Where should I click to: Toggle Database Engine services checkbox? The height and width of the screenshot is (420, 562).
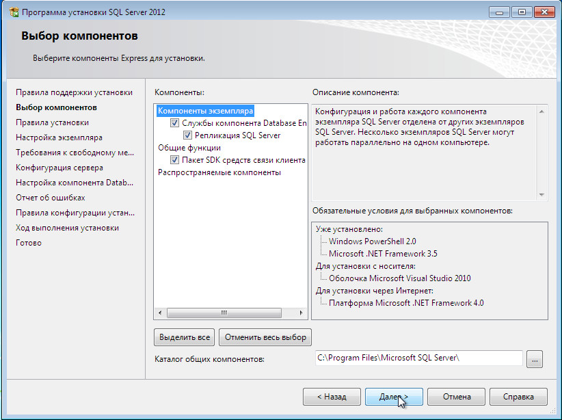[x=174, y=123]
